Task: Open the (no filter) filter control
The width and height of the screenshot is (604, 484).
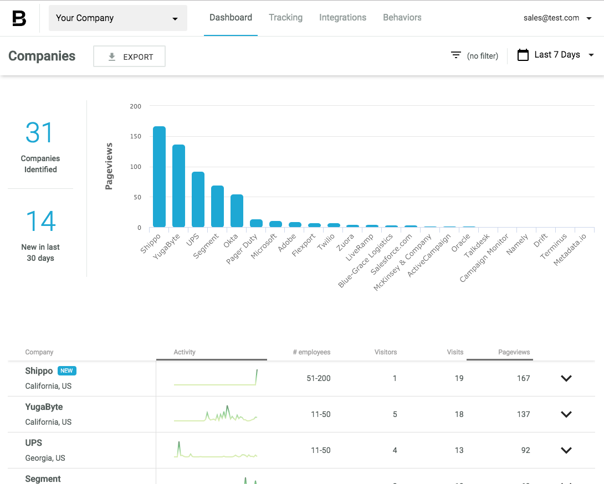Action: [474, 56]
